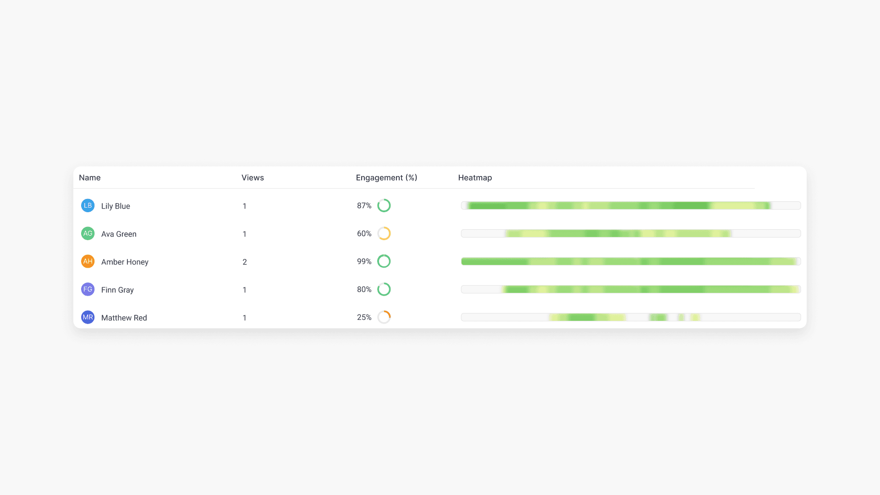Screen dimensions: 880x495
Task: Open the Matthew Red name link
Action: (124, 318)
